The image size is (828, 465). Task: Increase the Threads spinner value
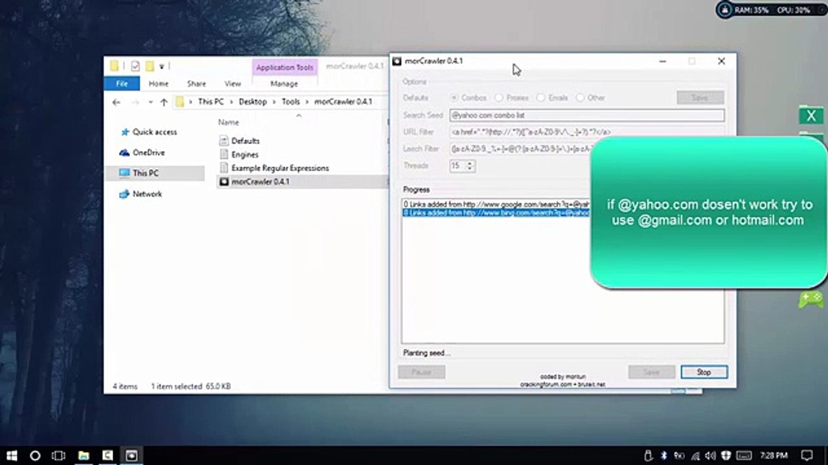pyautogui.click(x=470, y=163)
